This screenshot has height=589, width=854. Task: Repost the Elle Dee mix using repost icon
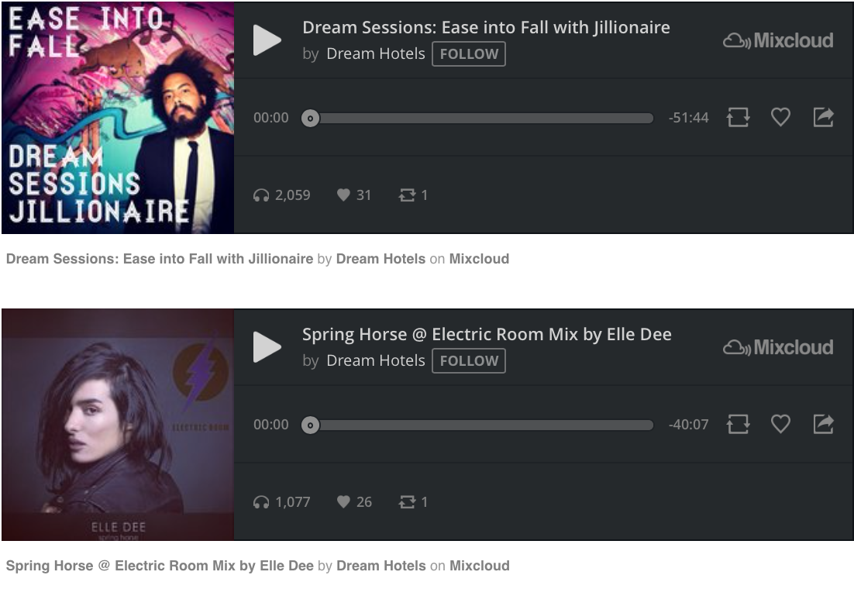pyautogui.click(x=738, y=424)
